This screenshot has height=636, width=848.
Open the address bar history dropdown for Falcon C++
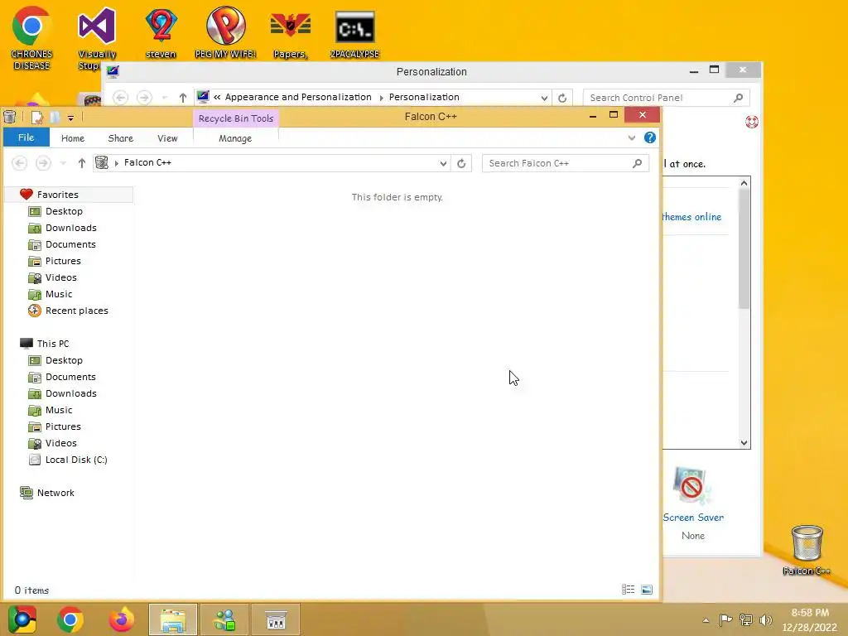(x=443, y=163)
